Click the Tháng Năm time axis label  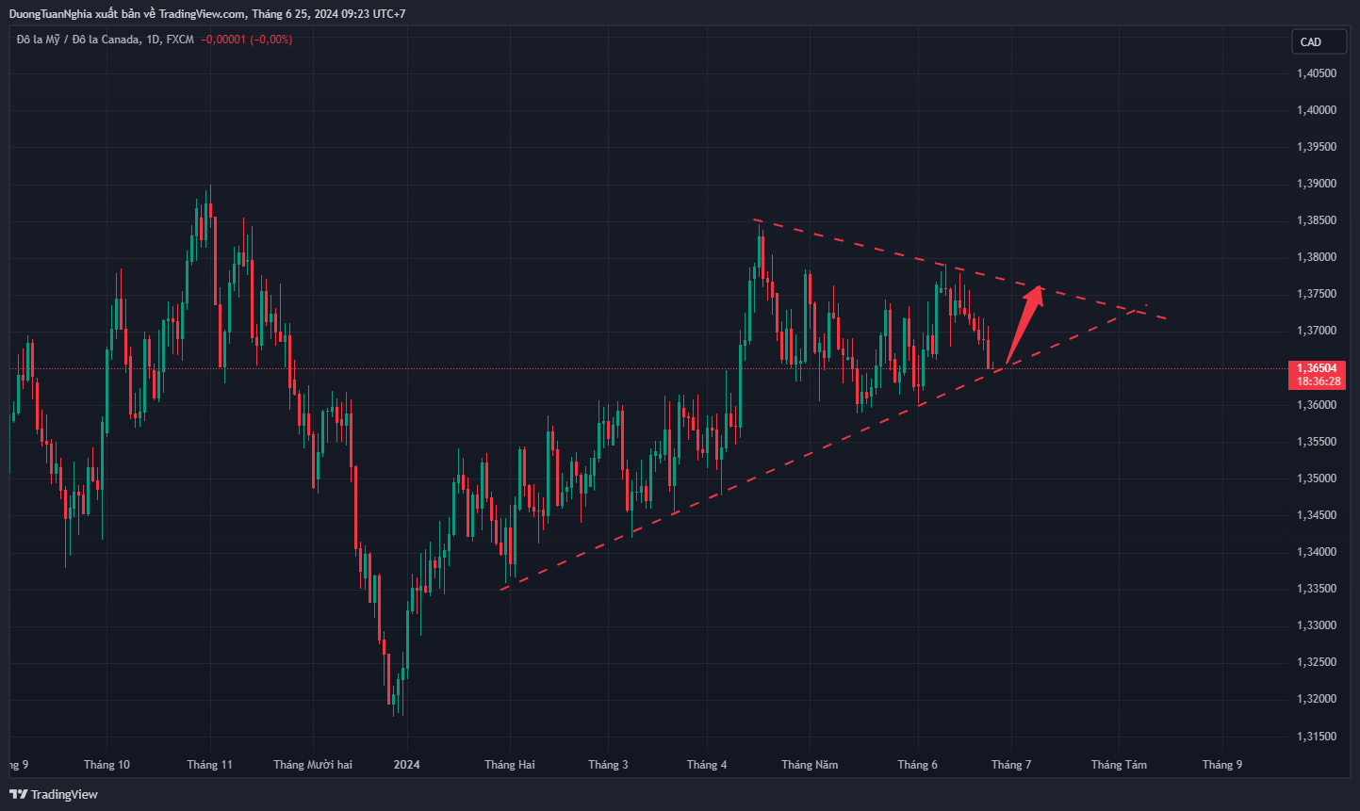810,765
